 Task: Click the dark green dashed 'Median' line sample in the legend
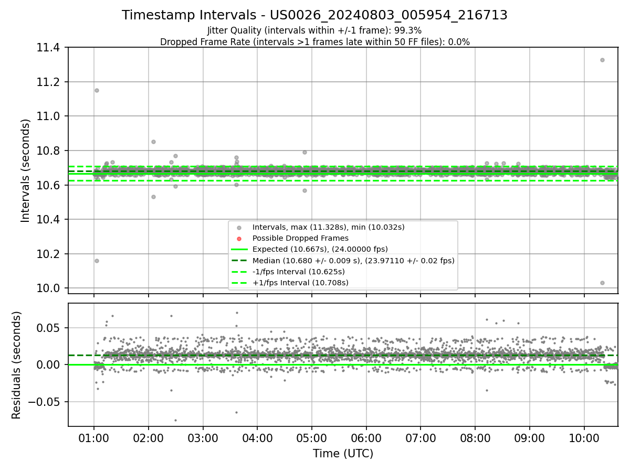(239, 261)
